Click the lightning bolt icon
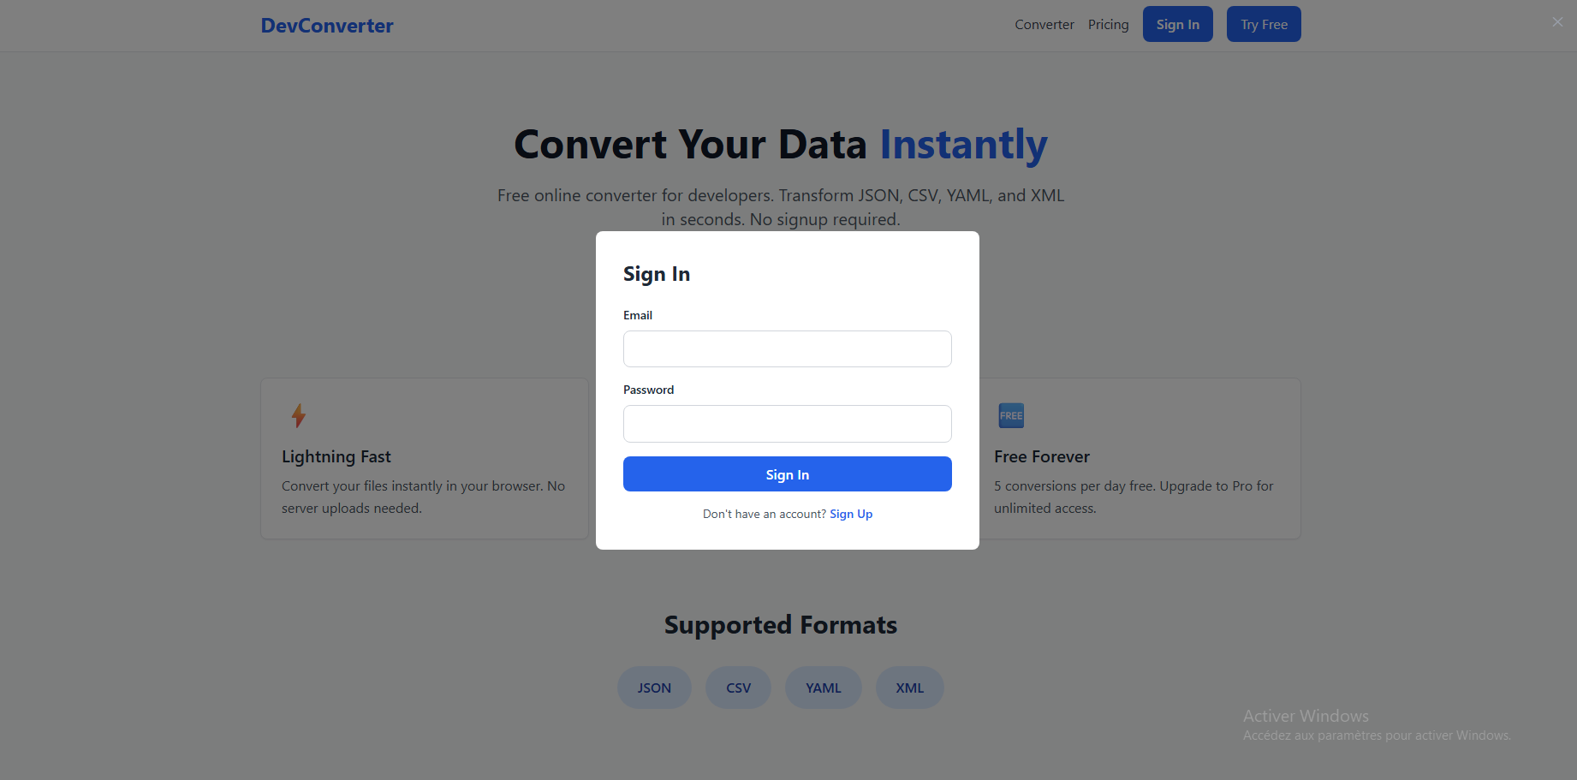Viewport: 1577px width, 780px height. [298, 415]
